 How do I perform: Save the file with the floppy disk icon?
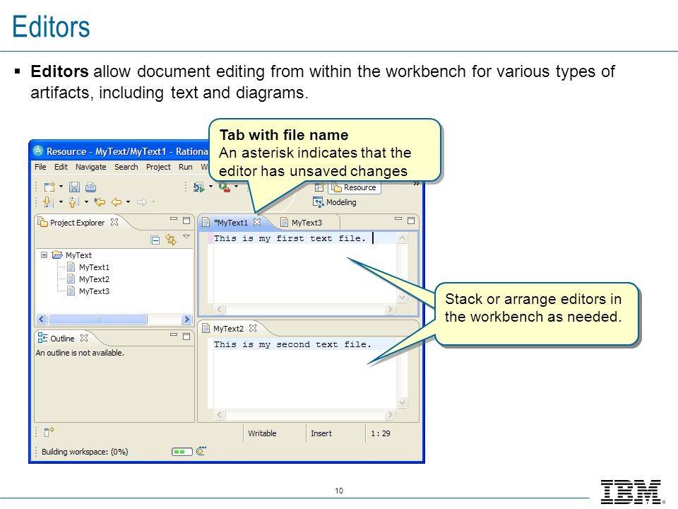(74, 187)
